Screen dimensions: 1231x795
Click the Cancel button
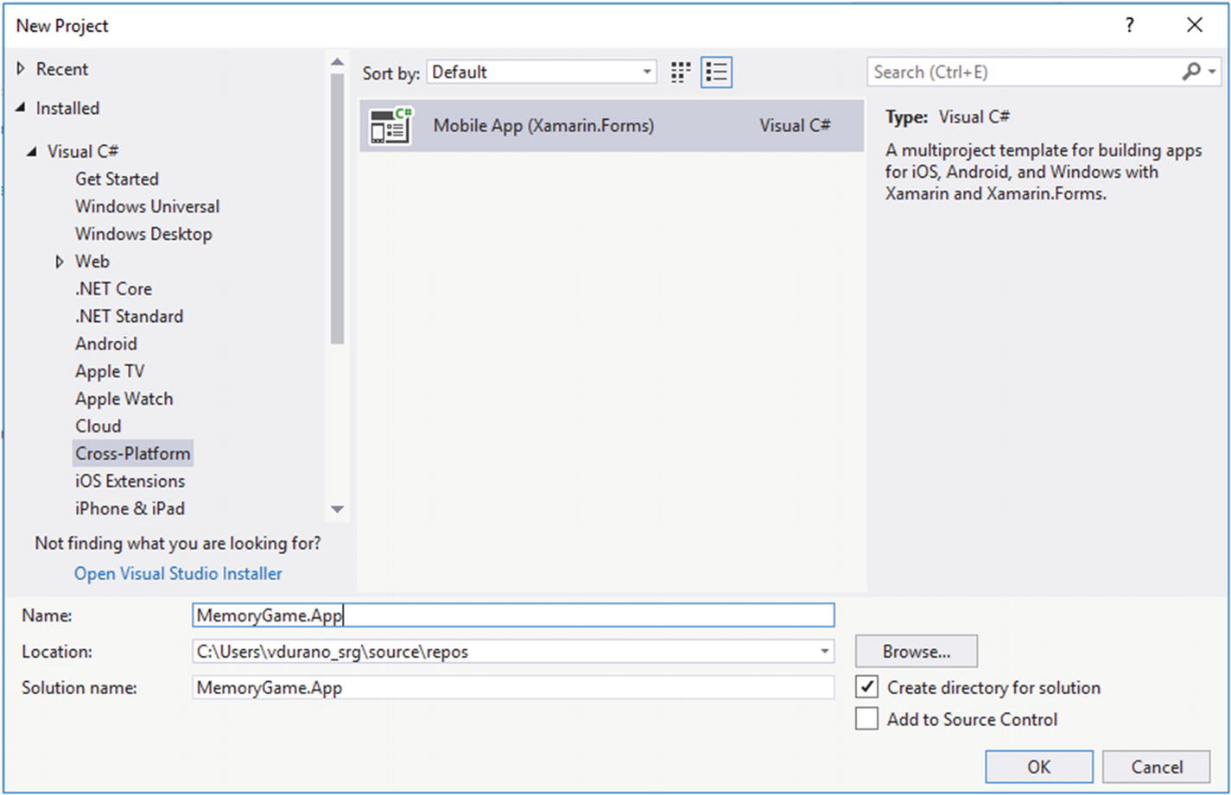(1157, 767)
